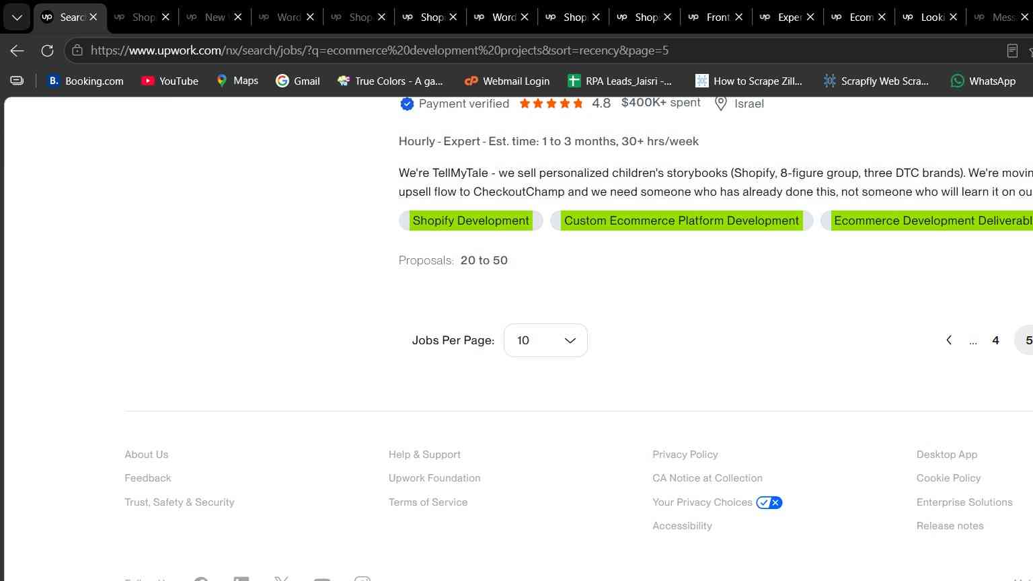This screenshot has width=1033, height=581.
Task: Switch to the Front tab
Action: coord(714,17)
